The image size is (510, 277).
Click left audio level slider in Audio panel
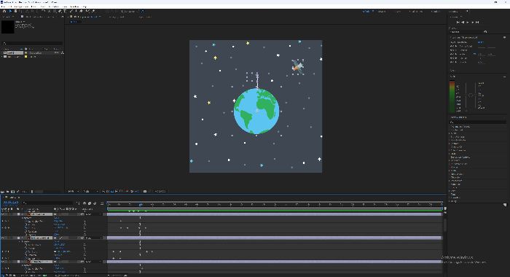466,96
